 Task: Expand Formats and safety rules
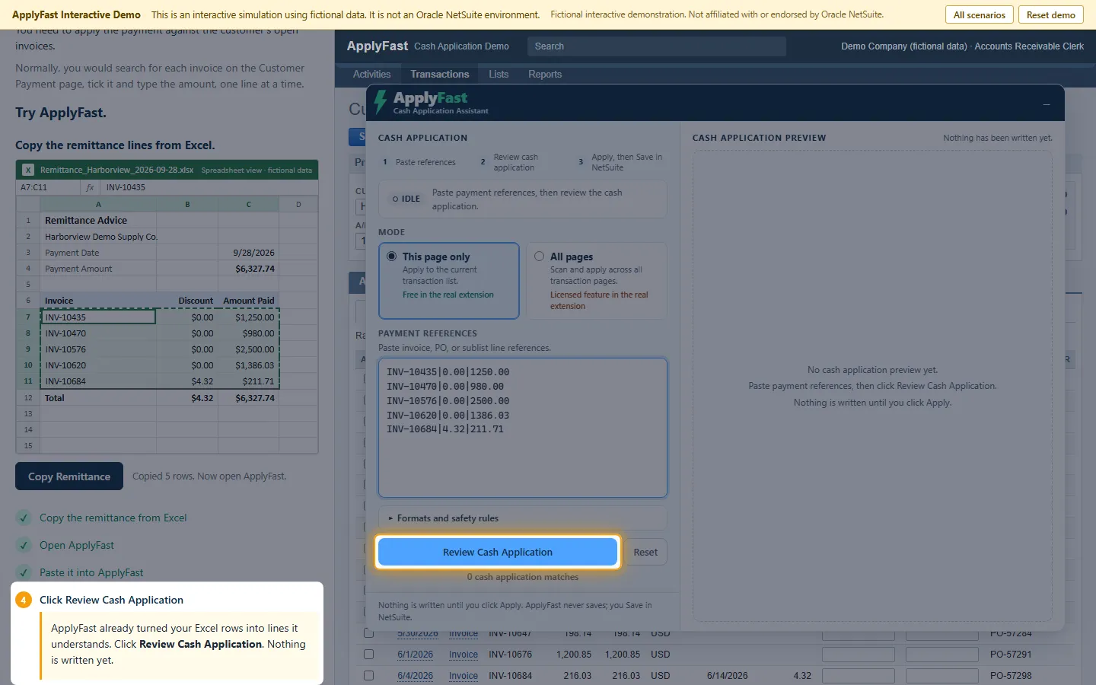point(523,518)
